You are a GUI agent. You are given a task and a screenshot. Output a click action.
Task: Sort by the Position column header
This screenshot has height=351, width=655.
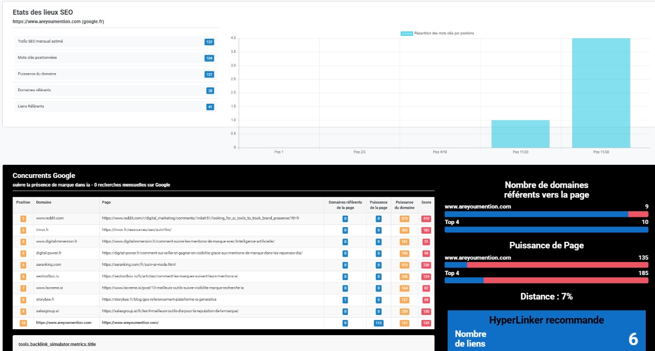click(23, 202)
